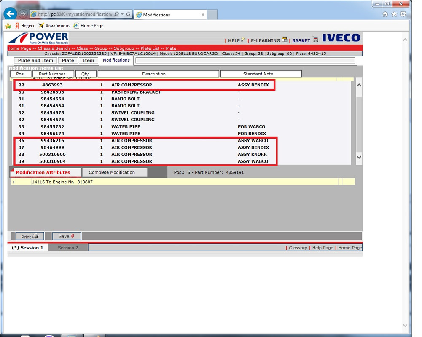422x337 pixels.
Task: Click the Print button
Action: point(30,236)
